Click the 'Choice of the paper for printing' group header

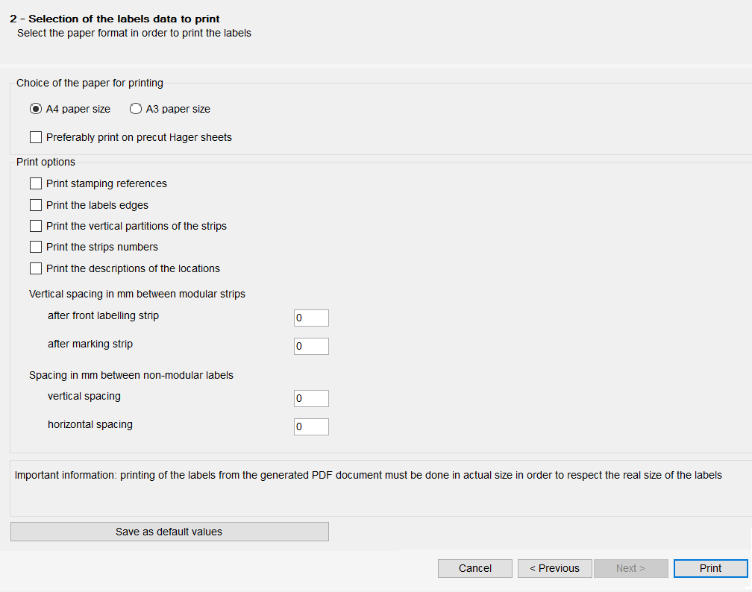[90, 83]
